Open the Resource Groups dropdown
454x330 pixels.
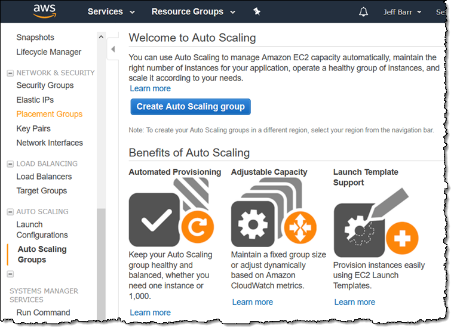coord(193,12)
